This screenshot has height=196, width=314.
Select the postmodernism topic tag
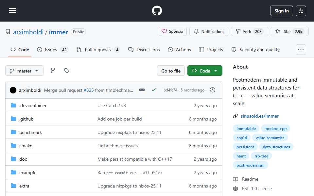coord(250,165)
